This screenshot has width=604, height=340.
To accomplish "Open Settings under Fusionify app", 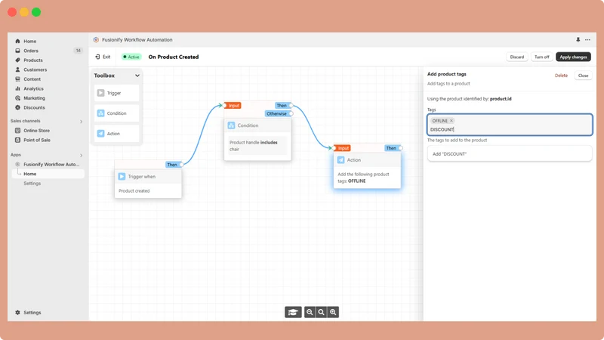I will pyautogui.click(x=32, y=184).
